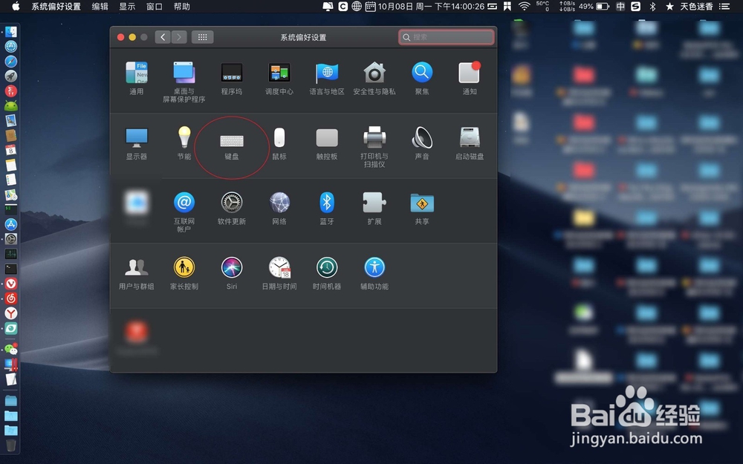Image resolution: width=743 pixels, height=464 pixels.
Task: Open 安全性与隐私 preferences
Action: (x=374, y=78)
